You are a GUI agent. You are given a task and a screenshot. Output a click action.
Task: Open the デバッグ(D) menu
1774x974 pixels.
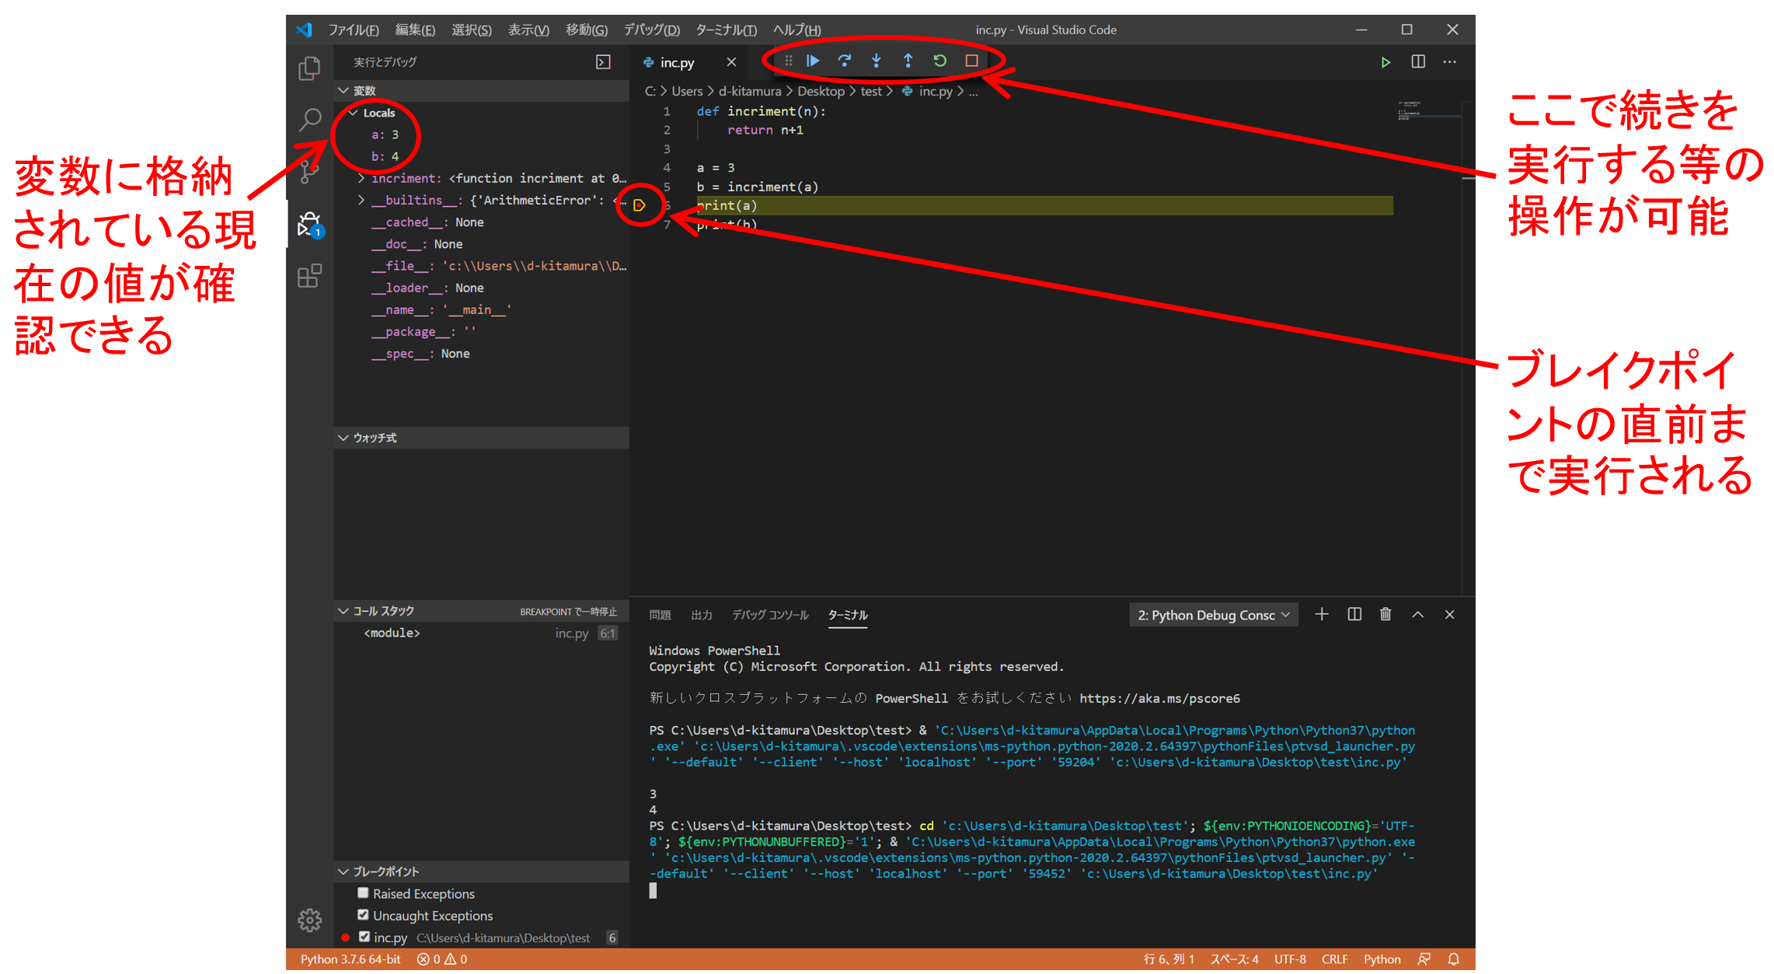pos(651,30)
